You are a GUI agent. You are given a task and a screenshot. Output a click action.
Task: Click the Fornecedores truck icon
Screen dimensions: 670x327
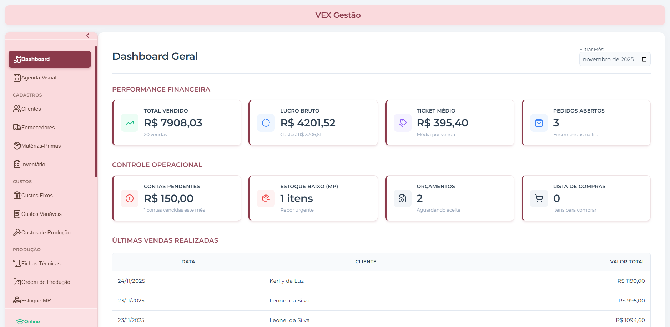tap(17, 127)
